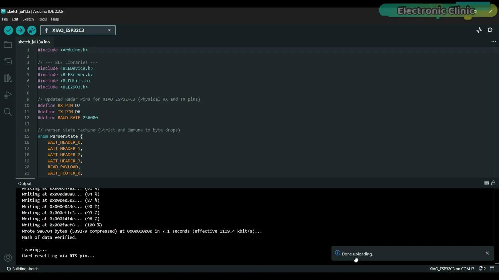Open the XIAO_ESP32C3 board selector dropdown
This screenshot has width=499, height=280.
point(78,30)
